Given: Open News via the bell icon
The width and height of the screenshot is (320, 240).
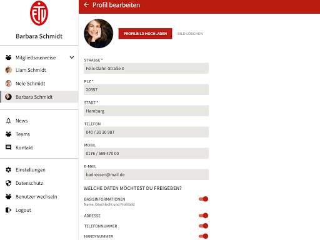Looking at the screenshot, I should (x=8, y=121).
